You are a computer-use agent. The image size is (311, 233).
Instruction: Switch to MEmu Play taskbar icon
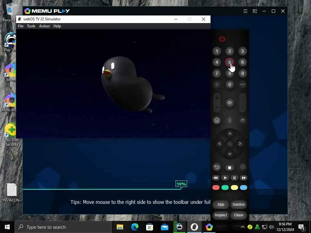click(x=209, y=227)
